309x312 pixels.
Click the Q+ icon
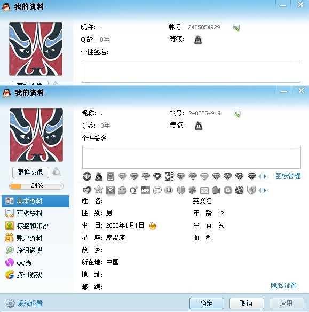coord(134,190)
